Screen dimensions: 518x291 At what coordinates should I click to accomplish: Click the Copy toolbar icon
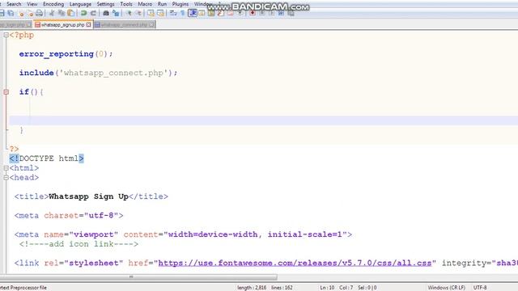point(62,13)
